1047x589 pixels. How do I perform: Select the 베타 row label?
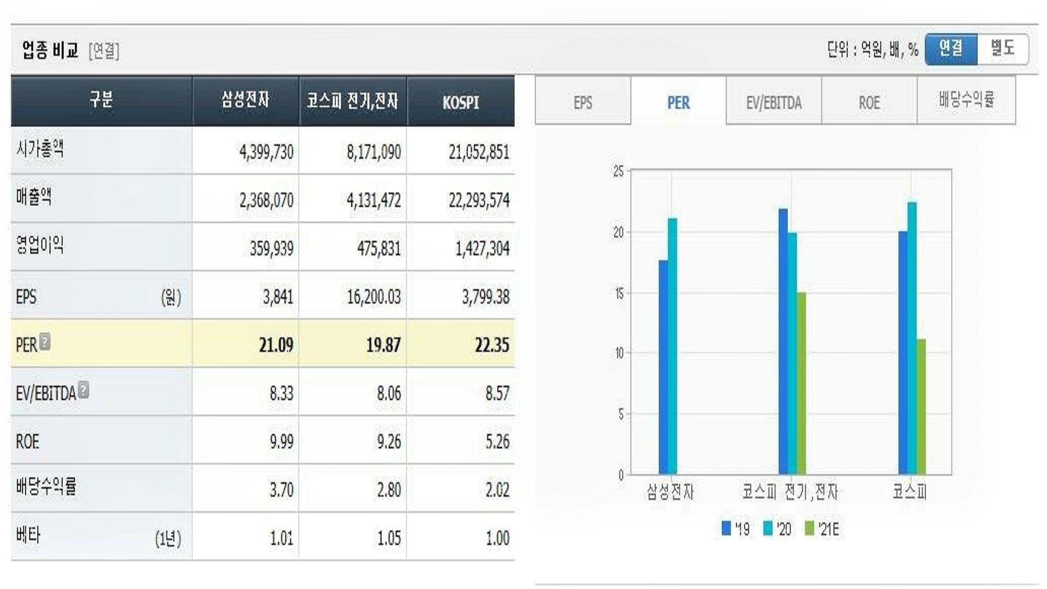28,535
